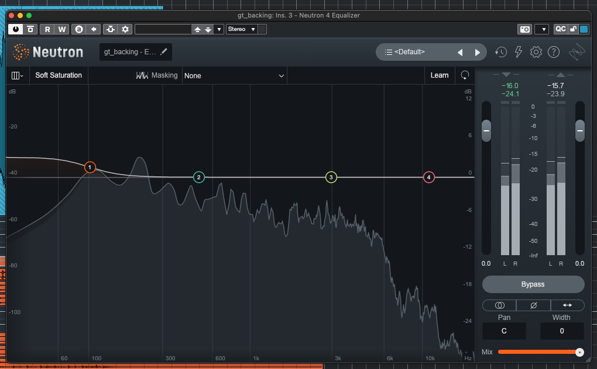The width and height of the screenshot is (597, 369).
Task: Toggle side-chain input activation icon
Action: [x=111, y=29]
